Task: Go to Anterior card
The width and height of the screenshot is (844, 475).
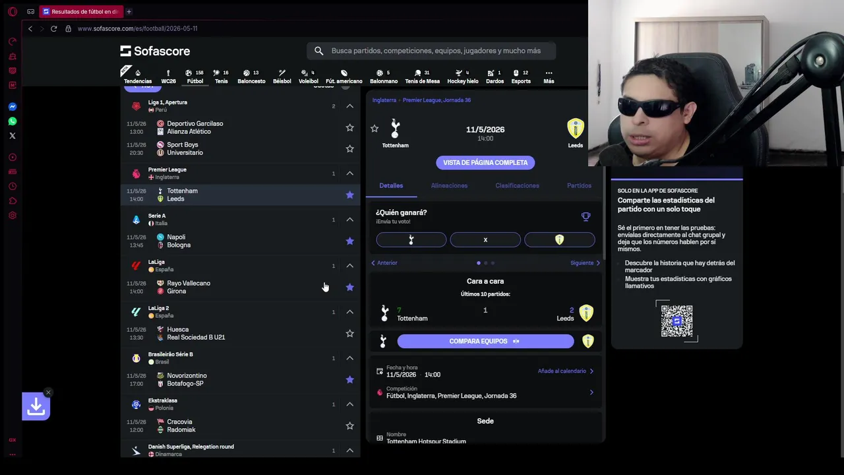Action: pyautogui.click(x=384, y=263)
